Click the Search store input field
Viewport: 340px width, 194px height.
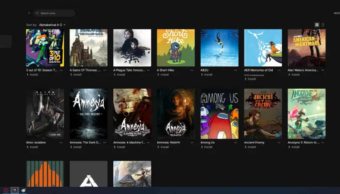54,13
